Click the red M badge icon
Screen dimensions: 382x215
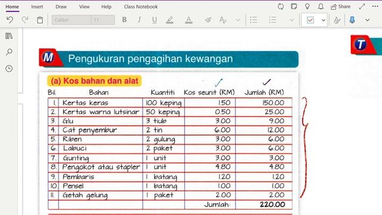pyautogui.click(x=48, y=57)
